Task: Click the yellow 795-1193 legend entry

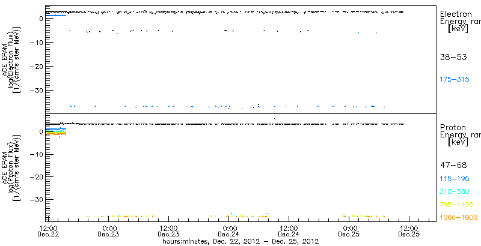Action: pos(456,205)
